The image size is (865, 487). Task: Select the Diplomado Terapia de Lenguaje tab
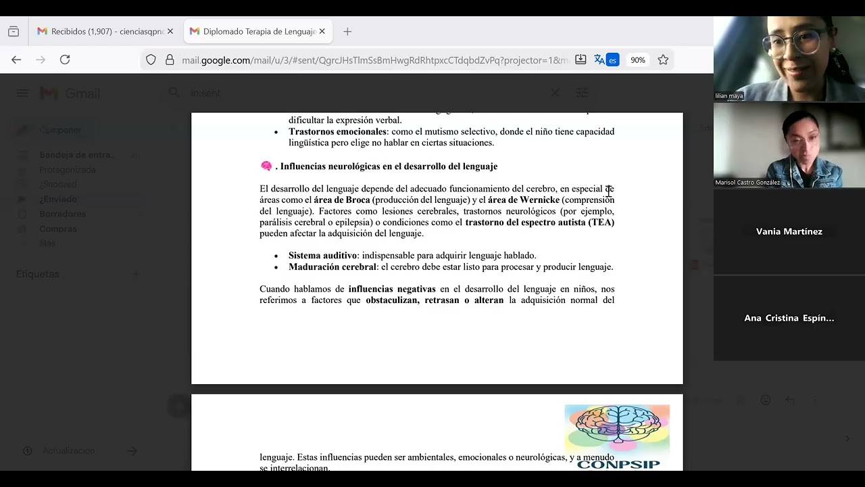(257, 31)
